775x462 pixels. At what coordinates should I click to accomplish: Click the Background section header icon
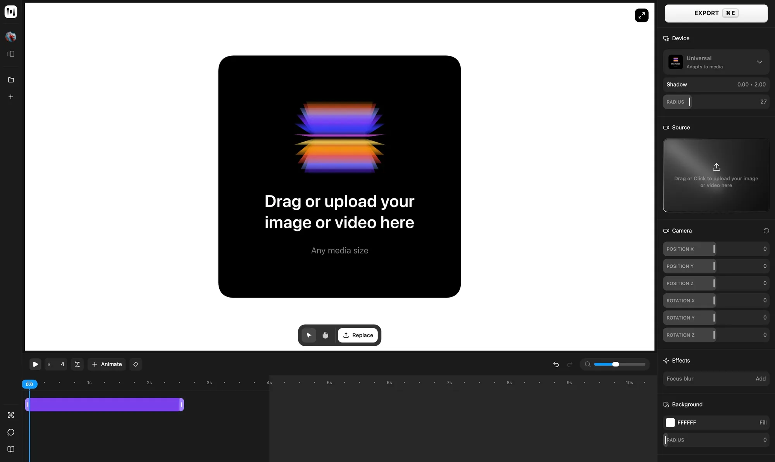point(666,405)
